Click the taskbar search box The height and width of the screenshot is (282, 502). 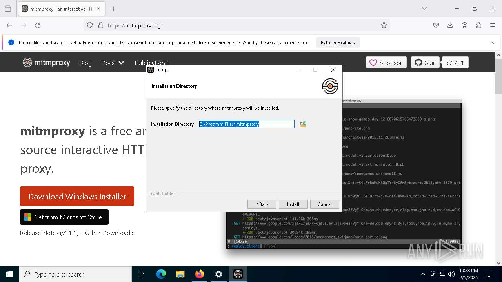point(75,274)
